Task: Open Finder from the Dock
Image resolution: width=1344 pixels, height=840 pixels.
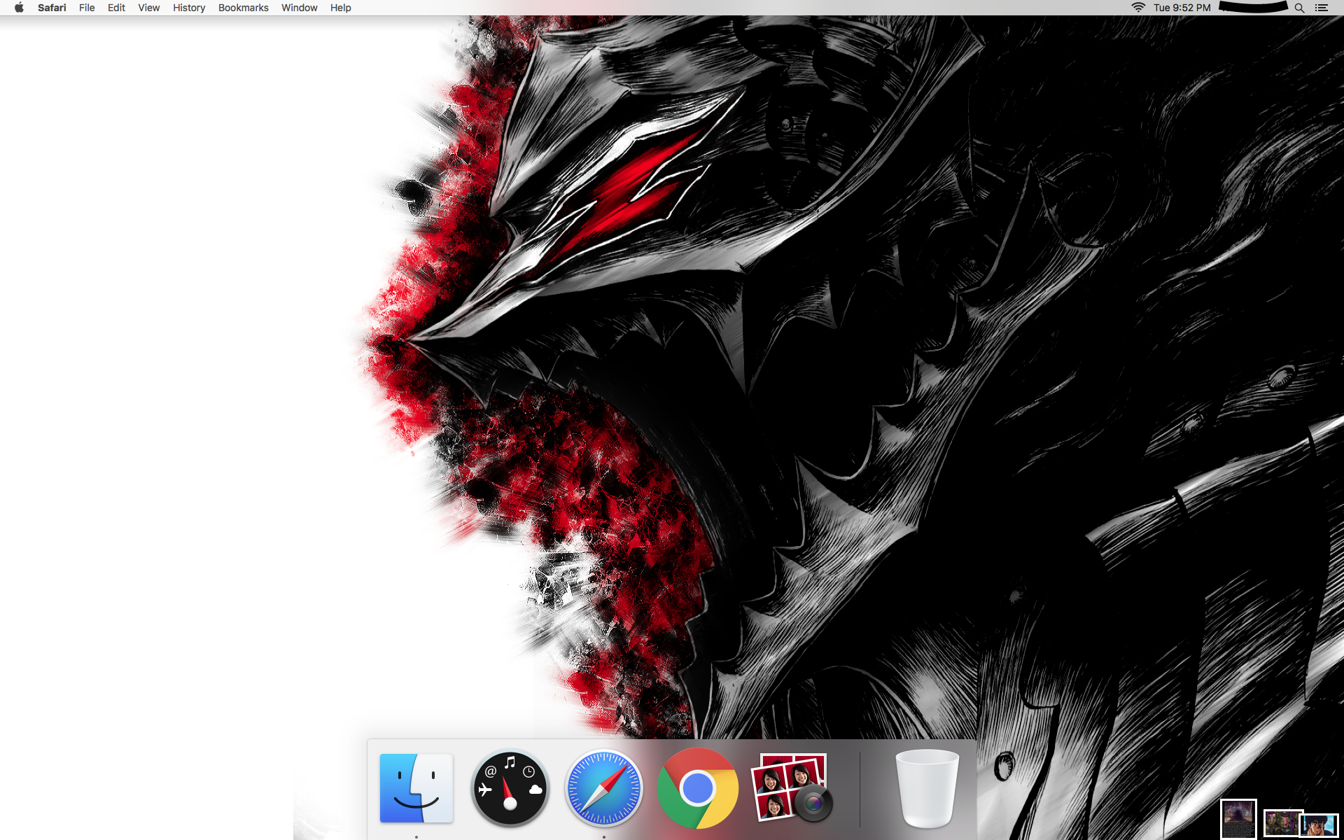Action: coord(416,788)
